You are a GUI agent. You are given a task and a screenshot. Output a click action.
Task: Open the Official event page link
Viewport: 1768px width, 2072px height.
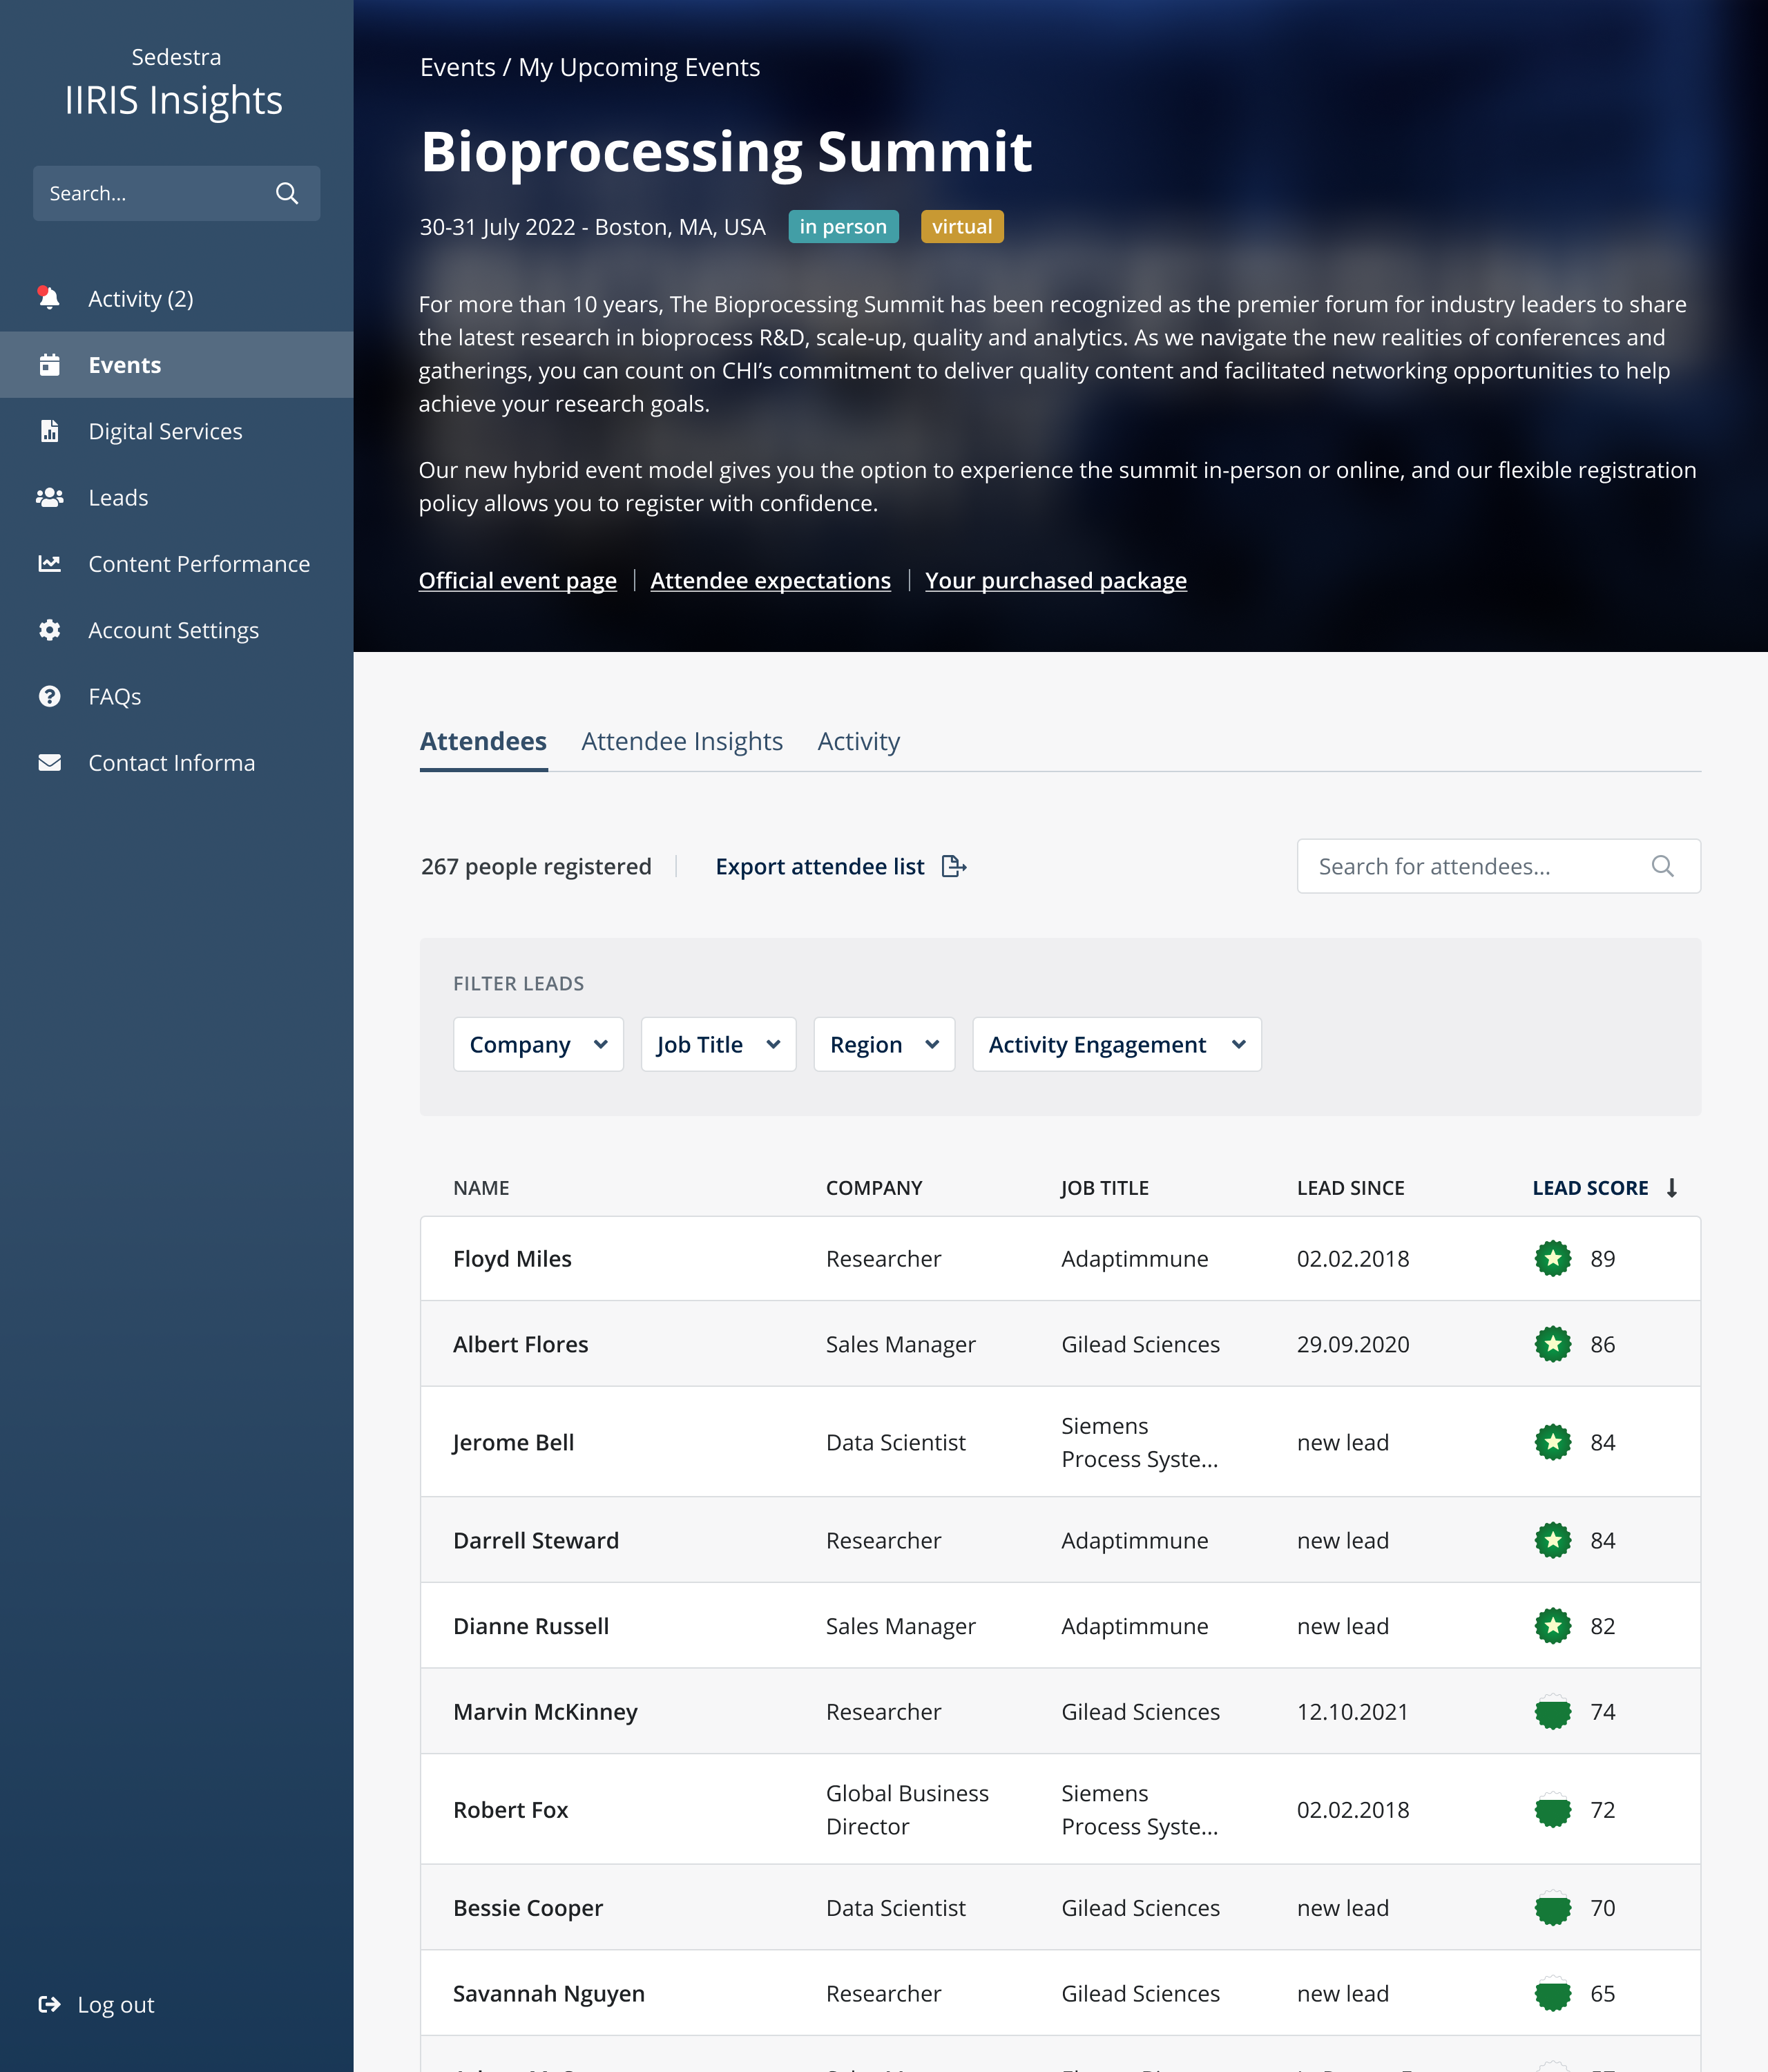(x=517, y=580)
